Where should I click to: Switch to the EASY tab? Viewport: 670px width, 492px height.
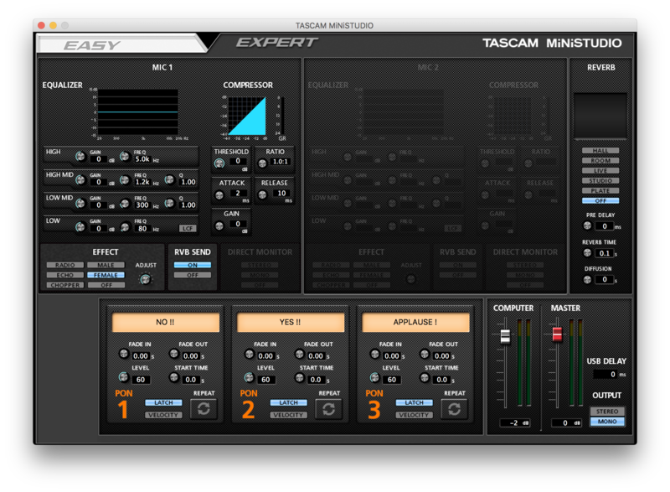[92, 44]
